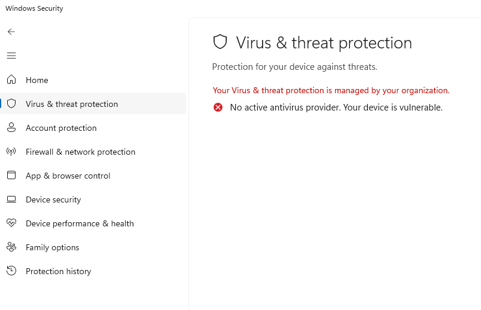
Task: Open the Protection history text label
Action: [58, 271]
